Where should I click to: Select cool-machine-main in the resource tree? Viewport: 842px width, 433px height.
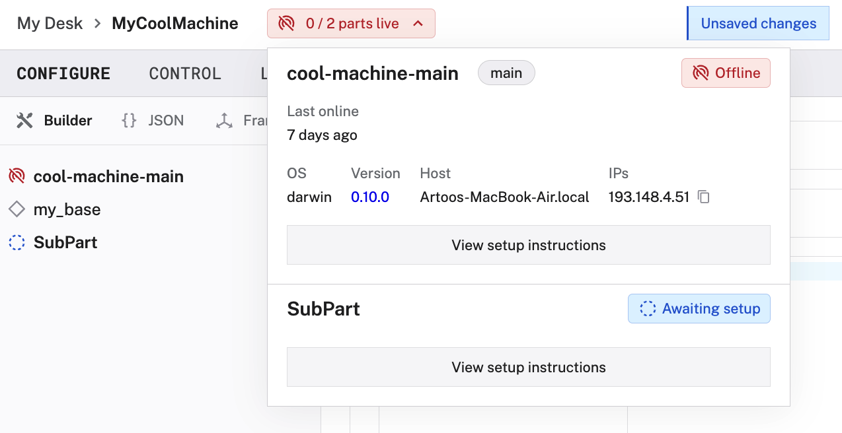coord(108,176)
